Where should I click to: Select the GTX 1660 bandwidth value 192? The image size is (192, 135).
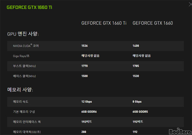135,132
